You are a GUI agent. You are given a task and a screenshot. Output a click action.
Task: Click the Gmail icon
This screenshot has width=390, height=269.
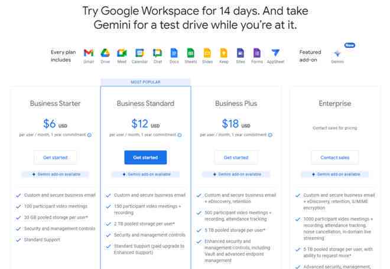(x=89, y=53)
